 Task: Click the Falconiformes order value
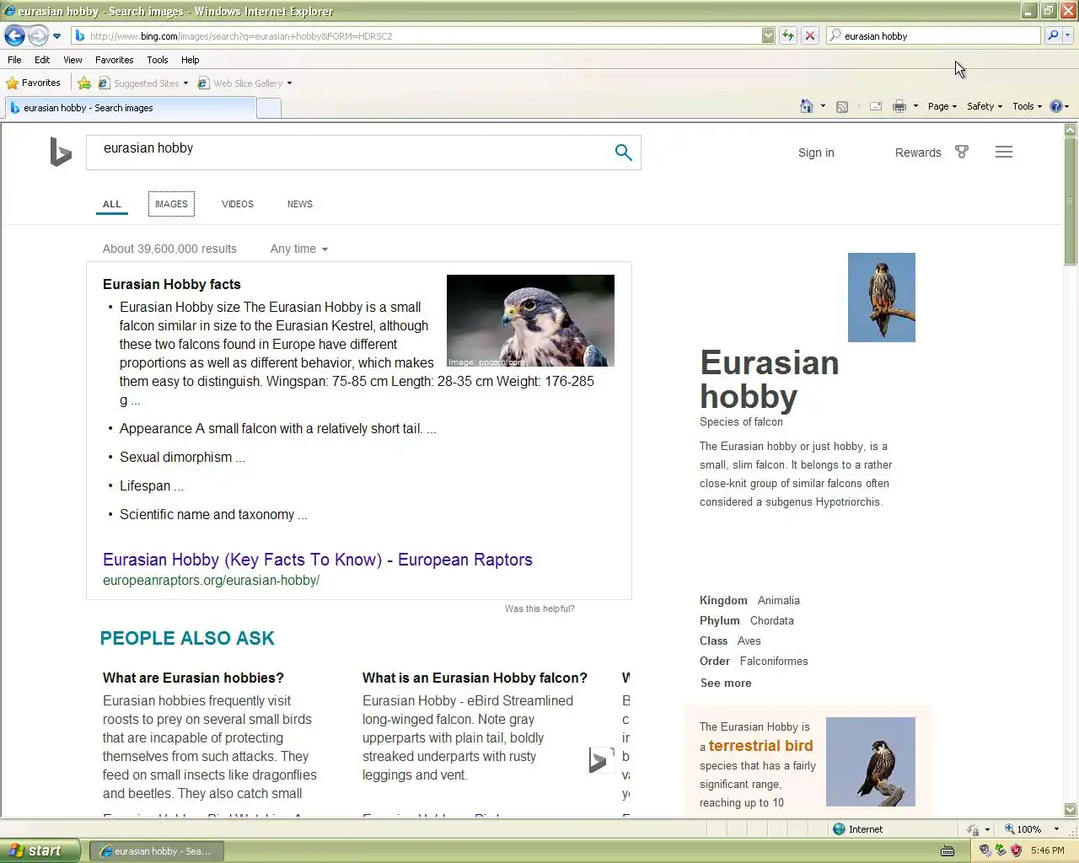click(774, 661)
